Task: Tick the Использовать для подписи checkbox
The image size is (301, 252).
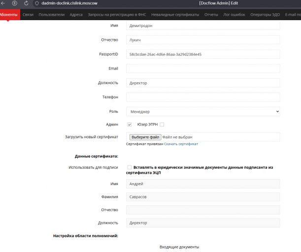Action: coord(130,167)
